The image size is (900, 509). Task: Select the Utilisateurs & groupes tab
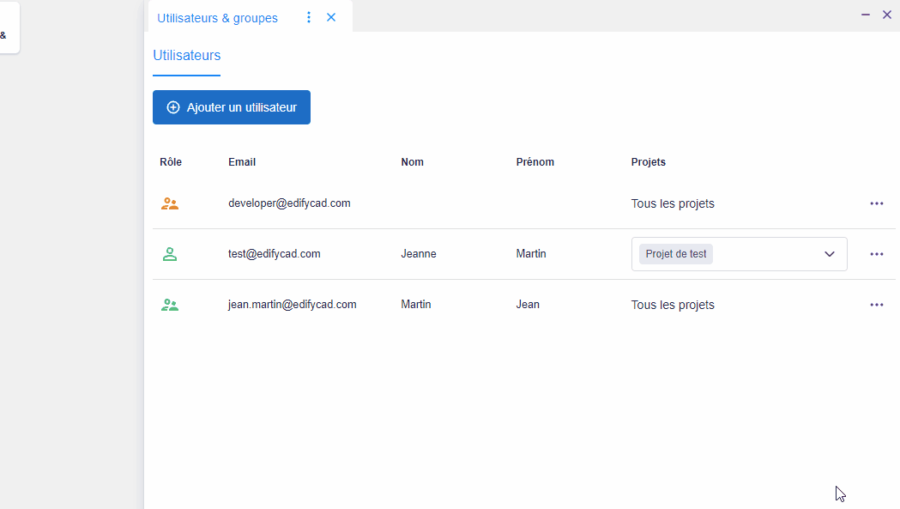[x=217, y=18]
